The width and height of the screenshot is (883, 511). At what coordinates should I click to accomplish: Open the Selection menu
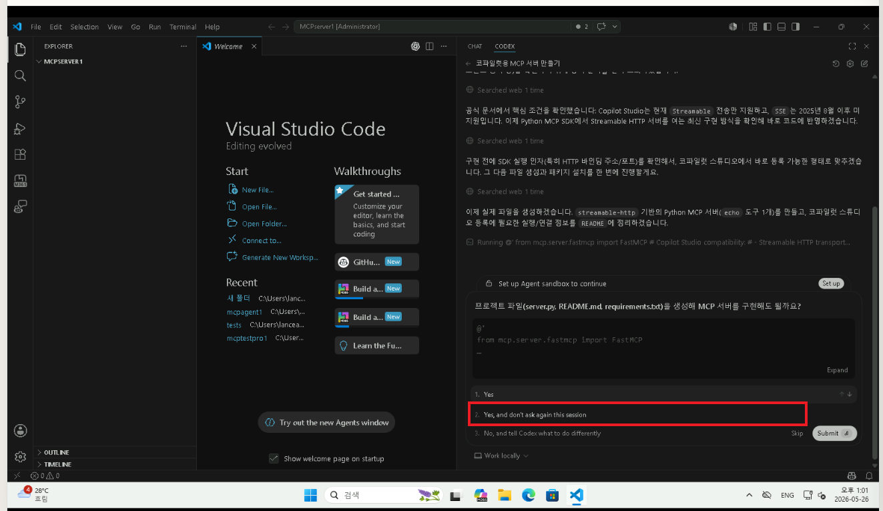point(85,27)
